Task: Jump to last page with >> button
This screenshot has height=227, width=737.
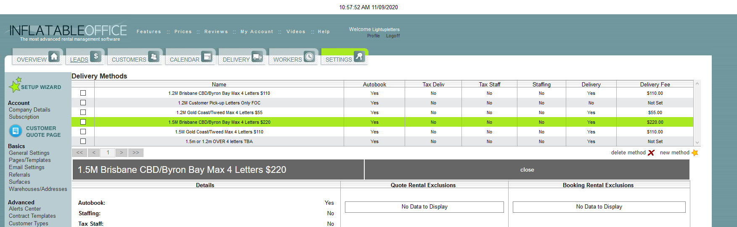Action: coord(136,153)
